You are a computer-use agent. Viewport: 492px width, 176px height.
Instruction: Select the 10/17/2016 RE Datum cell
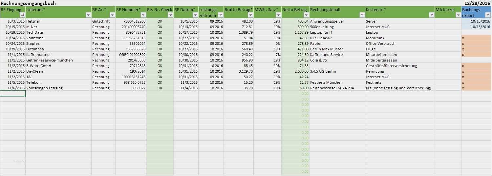pyautogui.click(x=186, y=32)
